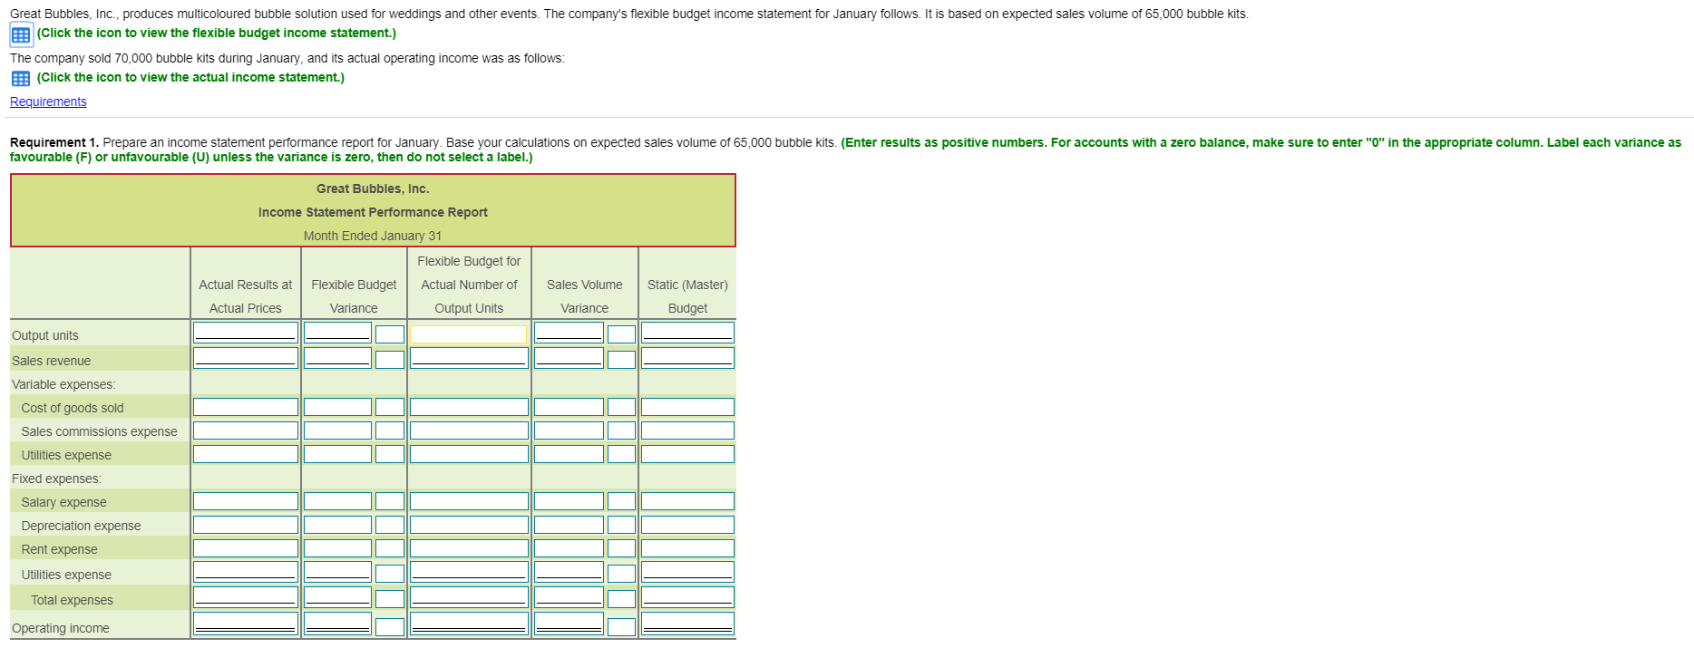Image resolution: width=1694 pixels, height=648 pixels.
Task: Click Depreciation expense Sales Volume Variance amount field
Action: point(569,525)
